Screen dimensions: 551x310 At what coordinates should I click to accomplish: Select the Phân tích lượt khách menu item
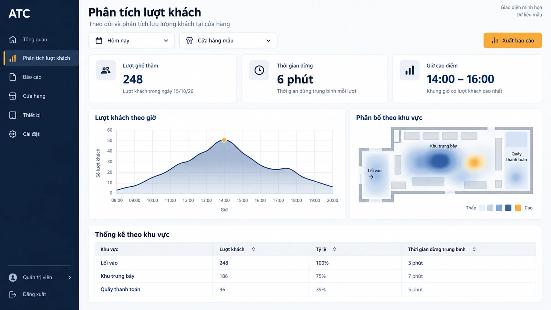click(41, 58)
